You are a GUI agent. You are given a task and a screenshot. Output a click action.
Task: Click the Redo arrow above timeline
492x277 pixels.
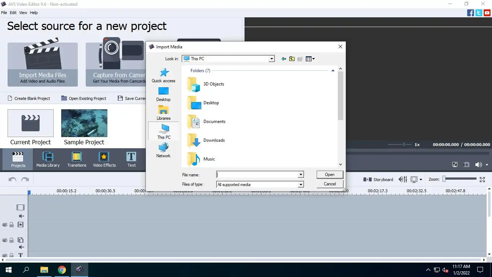point(25,179)
